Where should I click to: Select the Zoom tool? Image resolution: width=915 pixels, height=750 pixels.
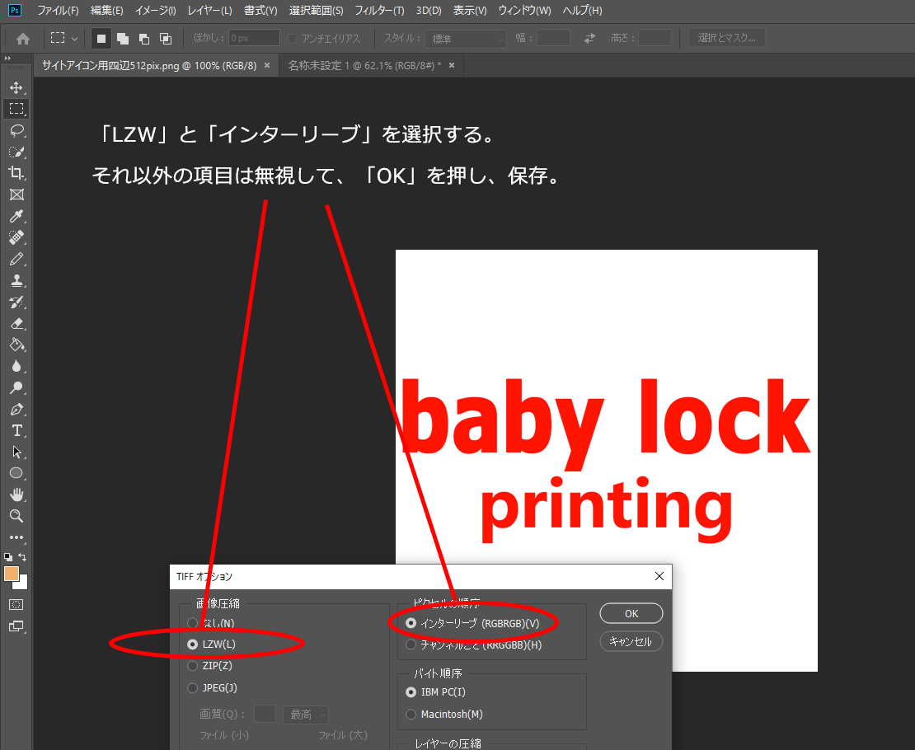pos(16,516)
